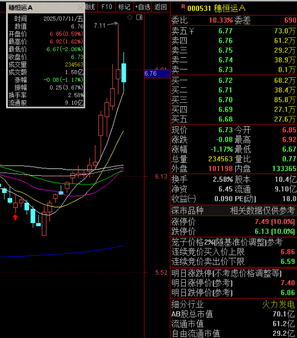Click the 委差 value 690
The image size is (297, 338).
coord(290,21)
